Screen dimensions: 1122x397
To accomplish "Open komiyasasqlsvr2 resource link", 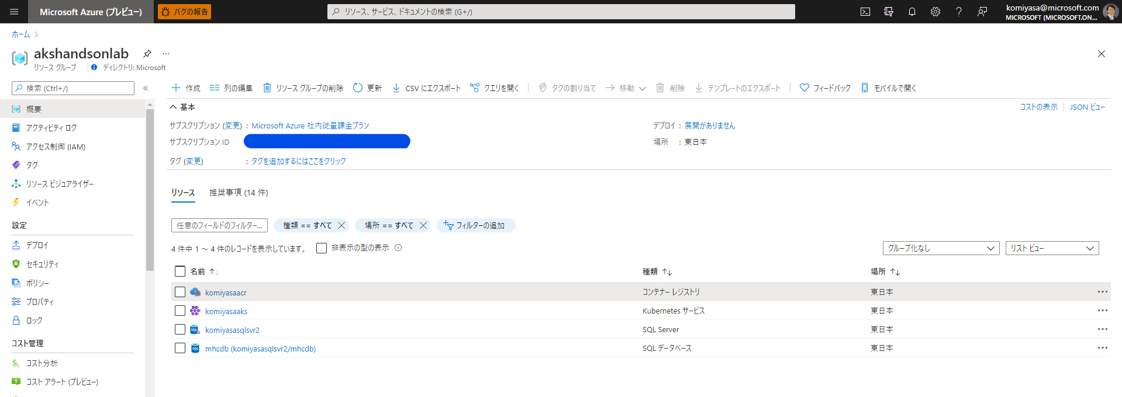I will point(232,330).
